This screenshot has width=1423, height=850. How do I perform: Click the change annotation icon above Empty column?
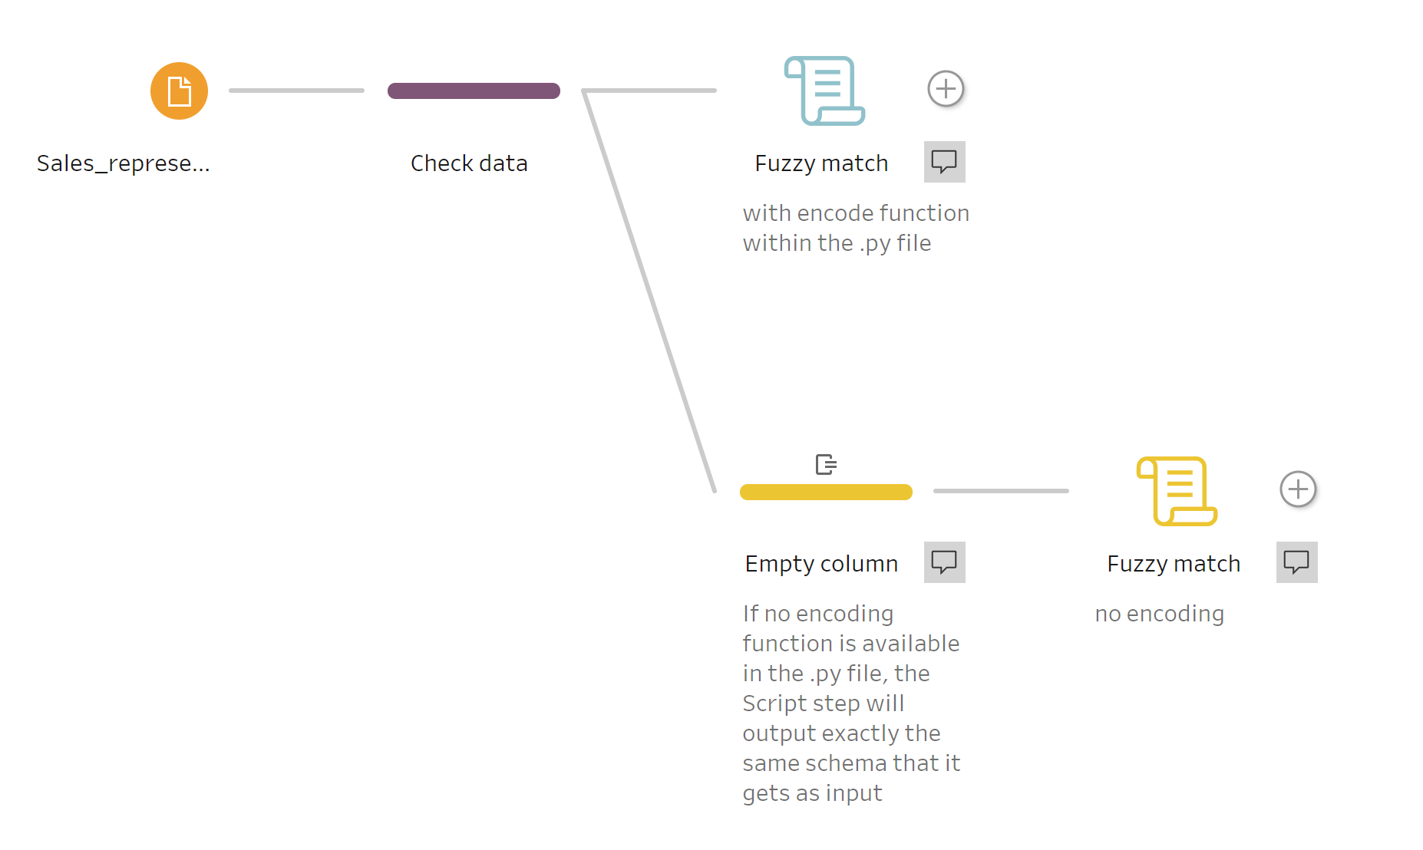pyautogui.click(x=826, y=464)
